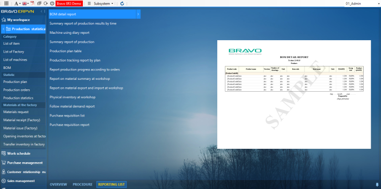Image resolution: width=381 pixels, height=189 pixels.
Task: Click the red Bravo 8R3 Demo label
Action: 69,3
